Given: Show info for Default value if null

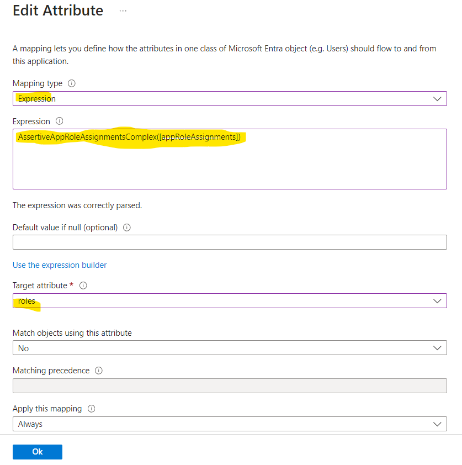Looking at the screenshot, I should tap(127, 228).
